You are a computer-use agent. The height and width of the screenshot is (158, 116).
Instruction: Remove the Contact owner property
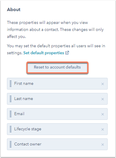[103, 144]
